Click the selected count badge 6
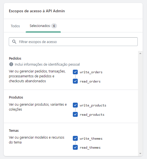The height and width of the screenshot is (159, 147). coord(54,26)
